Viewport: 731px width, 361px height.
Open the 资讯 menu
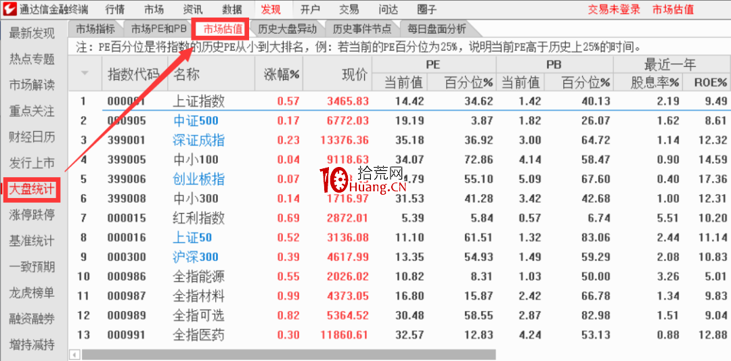point(193,9)
